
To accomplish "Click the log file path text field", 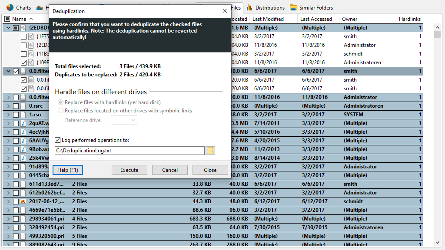I will [x=129, y=151].
